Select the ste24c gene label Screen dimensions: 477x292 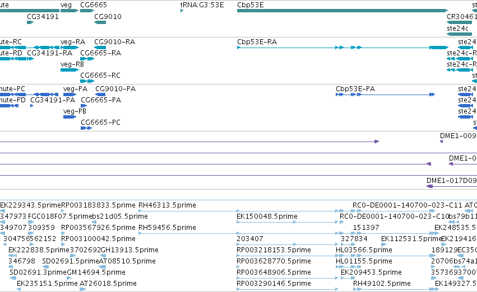coord(457,28)
